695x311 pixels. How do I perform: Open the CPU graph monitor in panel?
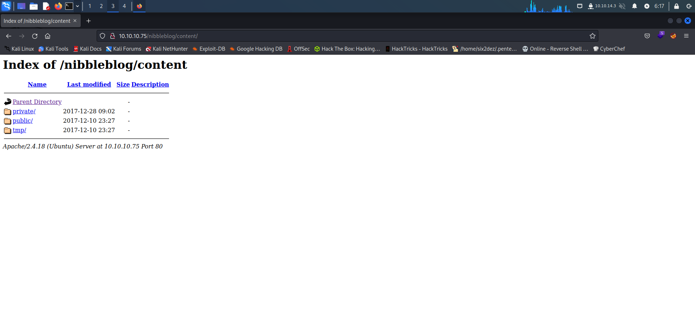(x=548, y=6)
